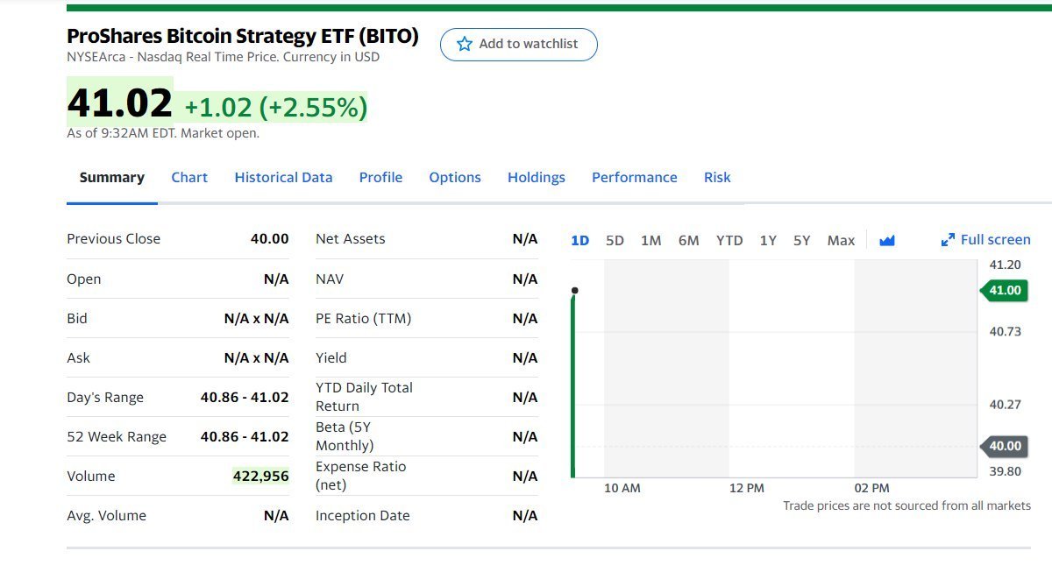Show YTD chart range
Screen dimensions: 1052x565
coord(729,240)
